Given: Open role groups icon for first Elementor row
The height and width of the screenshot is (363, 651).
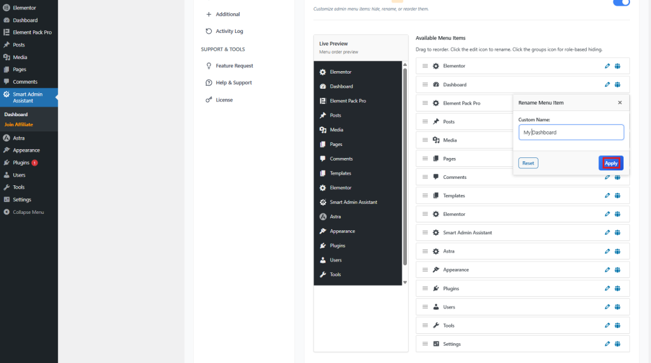Looking at the screenshot, I should point(617,66).
